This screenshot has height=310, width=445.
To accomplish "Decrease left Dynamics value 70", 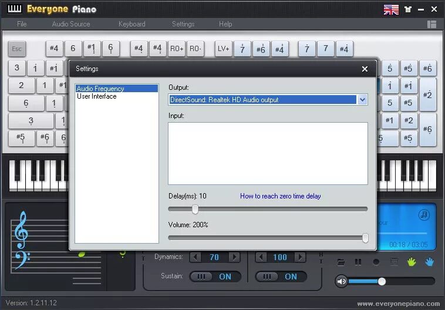I will (195, 257).
